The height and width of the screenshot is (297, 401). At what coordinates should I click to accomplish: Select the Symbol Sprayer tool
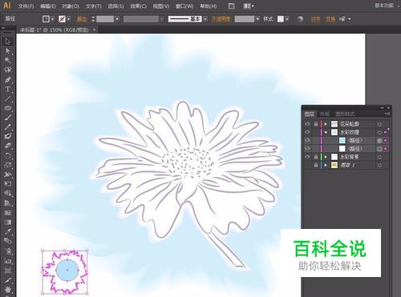[8, 251]
